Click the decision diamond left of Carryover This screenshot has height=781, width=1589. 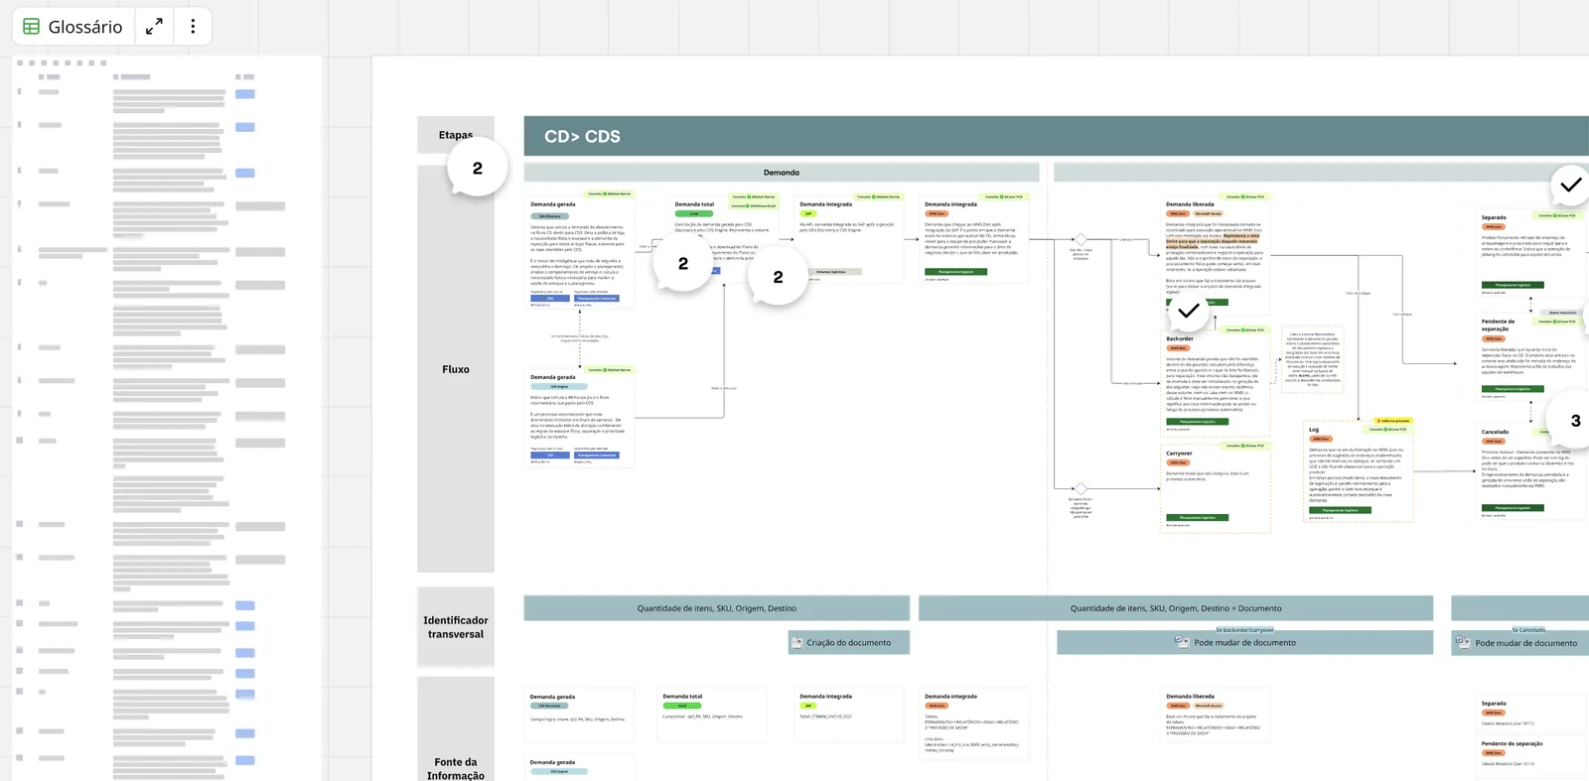1081,488
